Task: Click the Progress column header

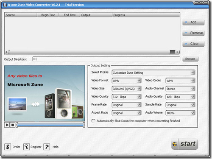Action: (x=146, y=15)
